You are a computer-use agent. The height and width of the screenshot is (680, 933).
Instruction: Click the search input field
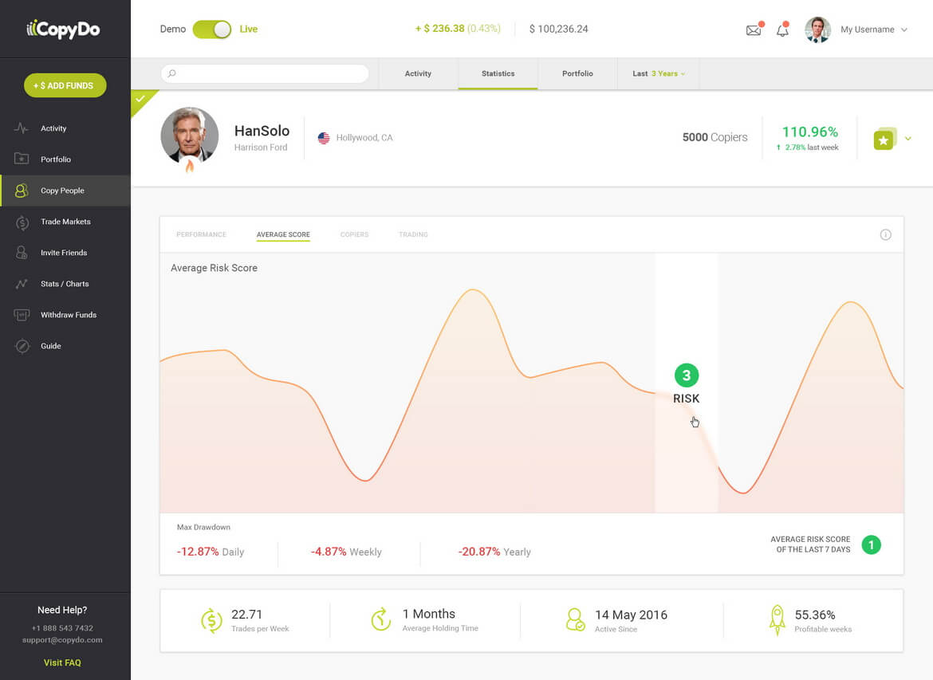click(x=265, y=74)
